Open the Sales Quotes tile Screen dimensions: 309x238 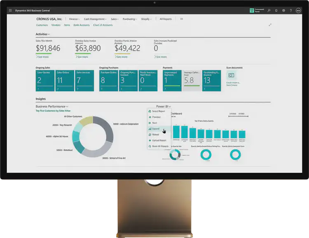coord(45,81)
